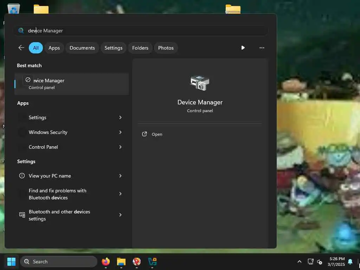Click the info icon beside View your PC name
360x270 pixels.
22,176
